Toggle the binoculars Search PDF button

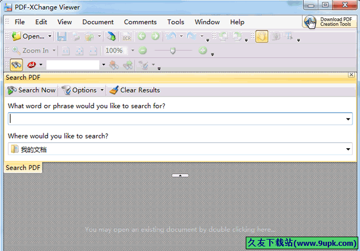click(x=16, y=65)
